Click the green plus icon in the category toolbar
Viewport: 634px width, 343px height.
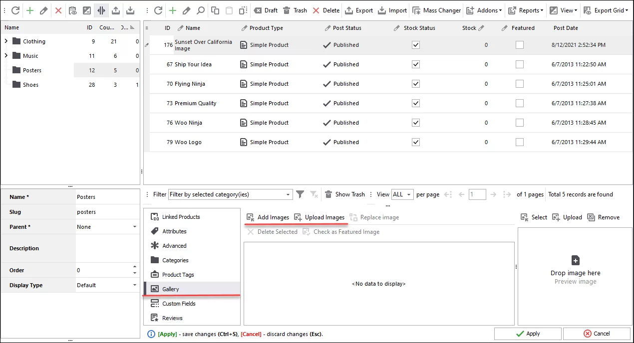pyautogui.click(x=29, y=10)
